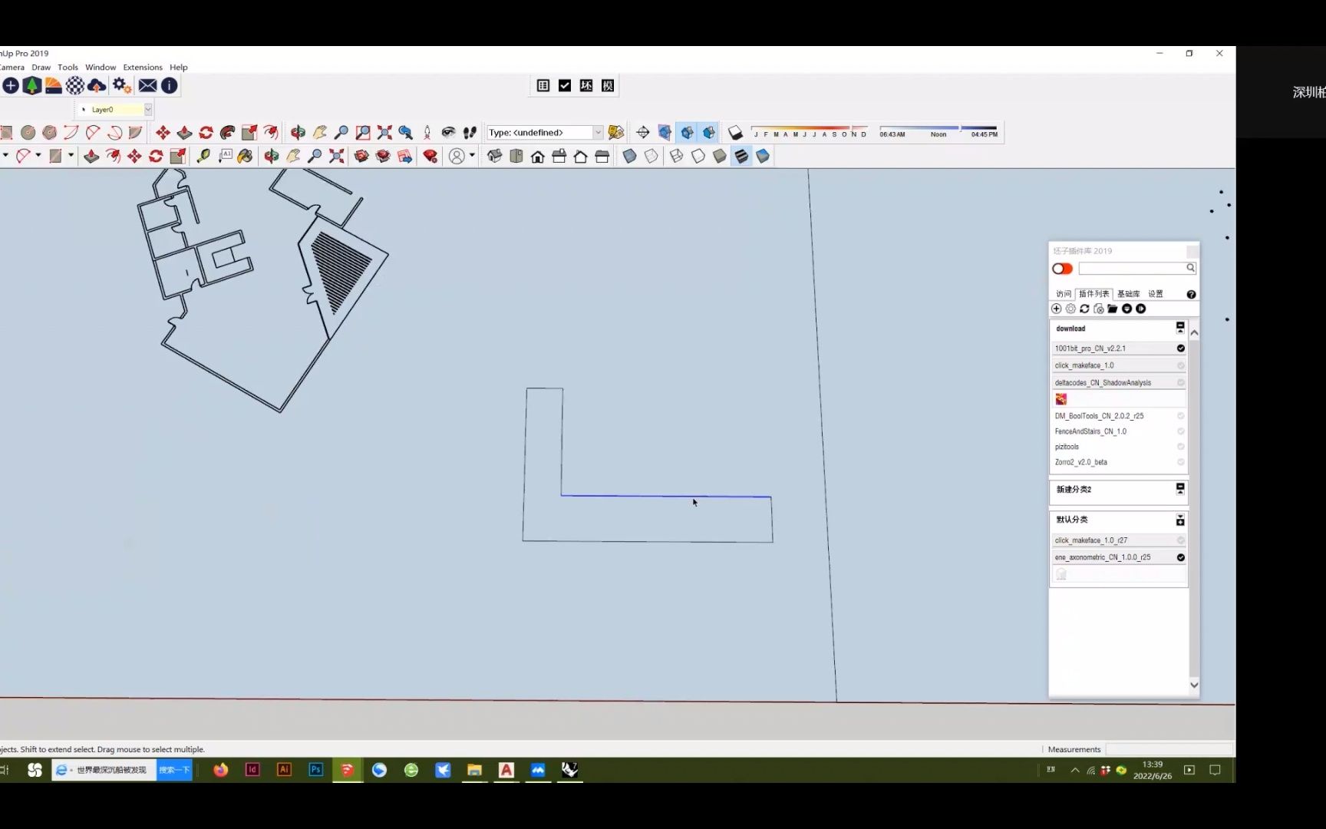1326x829 pixels.
Task: Activate the Push/Pull tool
Action: [x=184, y=133]
